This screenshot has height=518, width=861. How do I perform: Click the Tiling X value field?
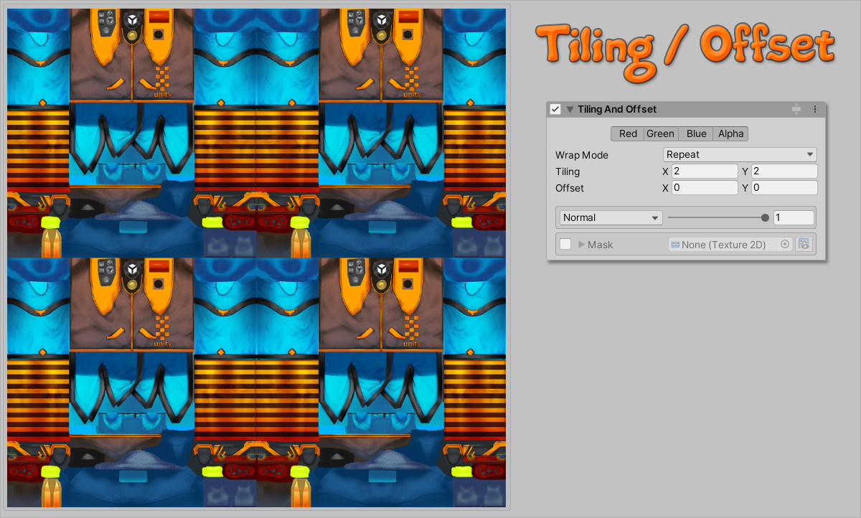pyautogui.click(x=705, y=171)
